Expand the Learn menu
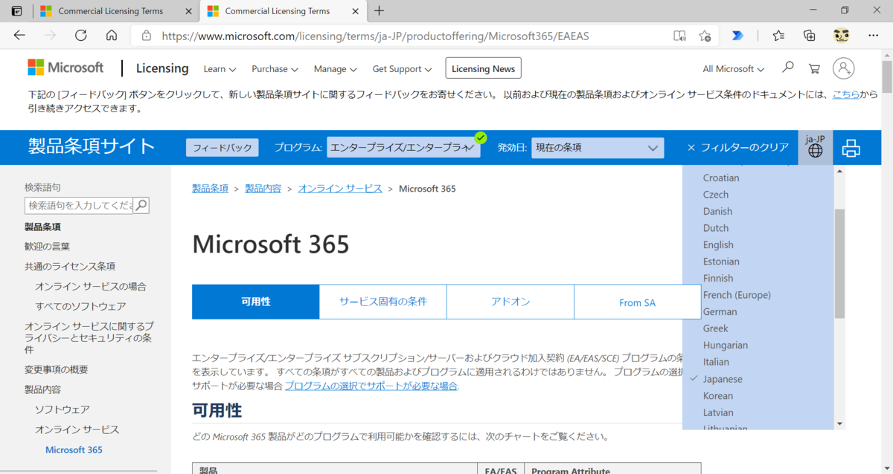Image resolution: width=893 pixels, height=474 pixels. pos(220,69)
